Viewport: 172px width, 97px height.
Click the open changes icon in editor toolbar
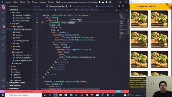click(x=119, y=6)
